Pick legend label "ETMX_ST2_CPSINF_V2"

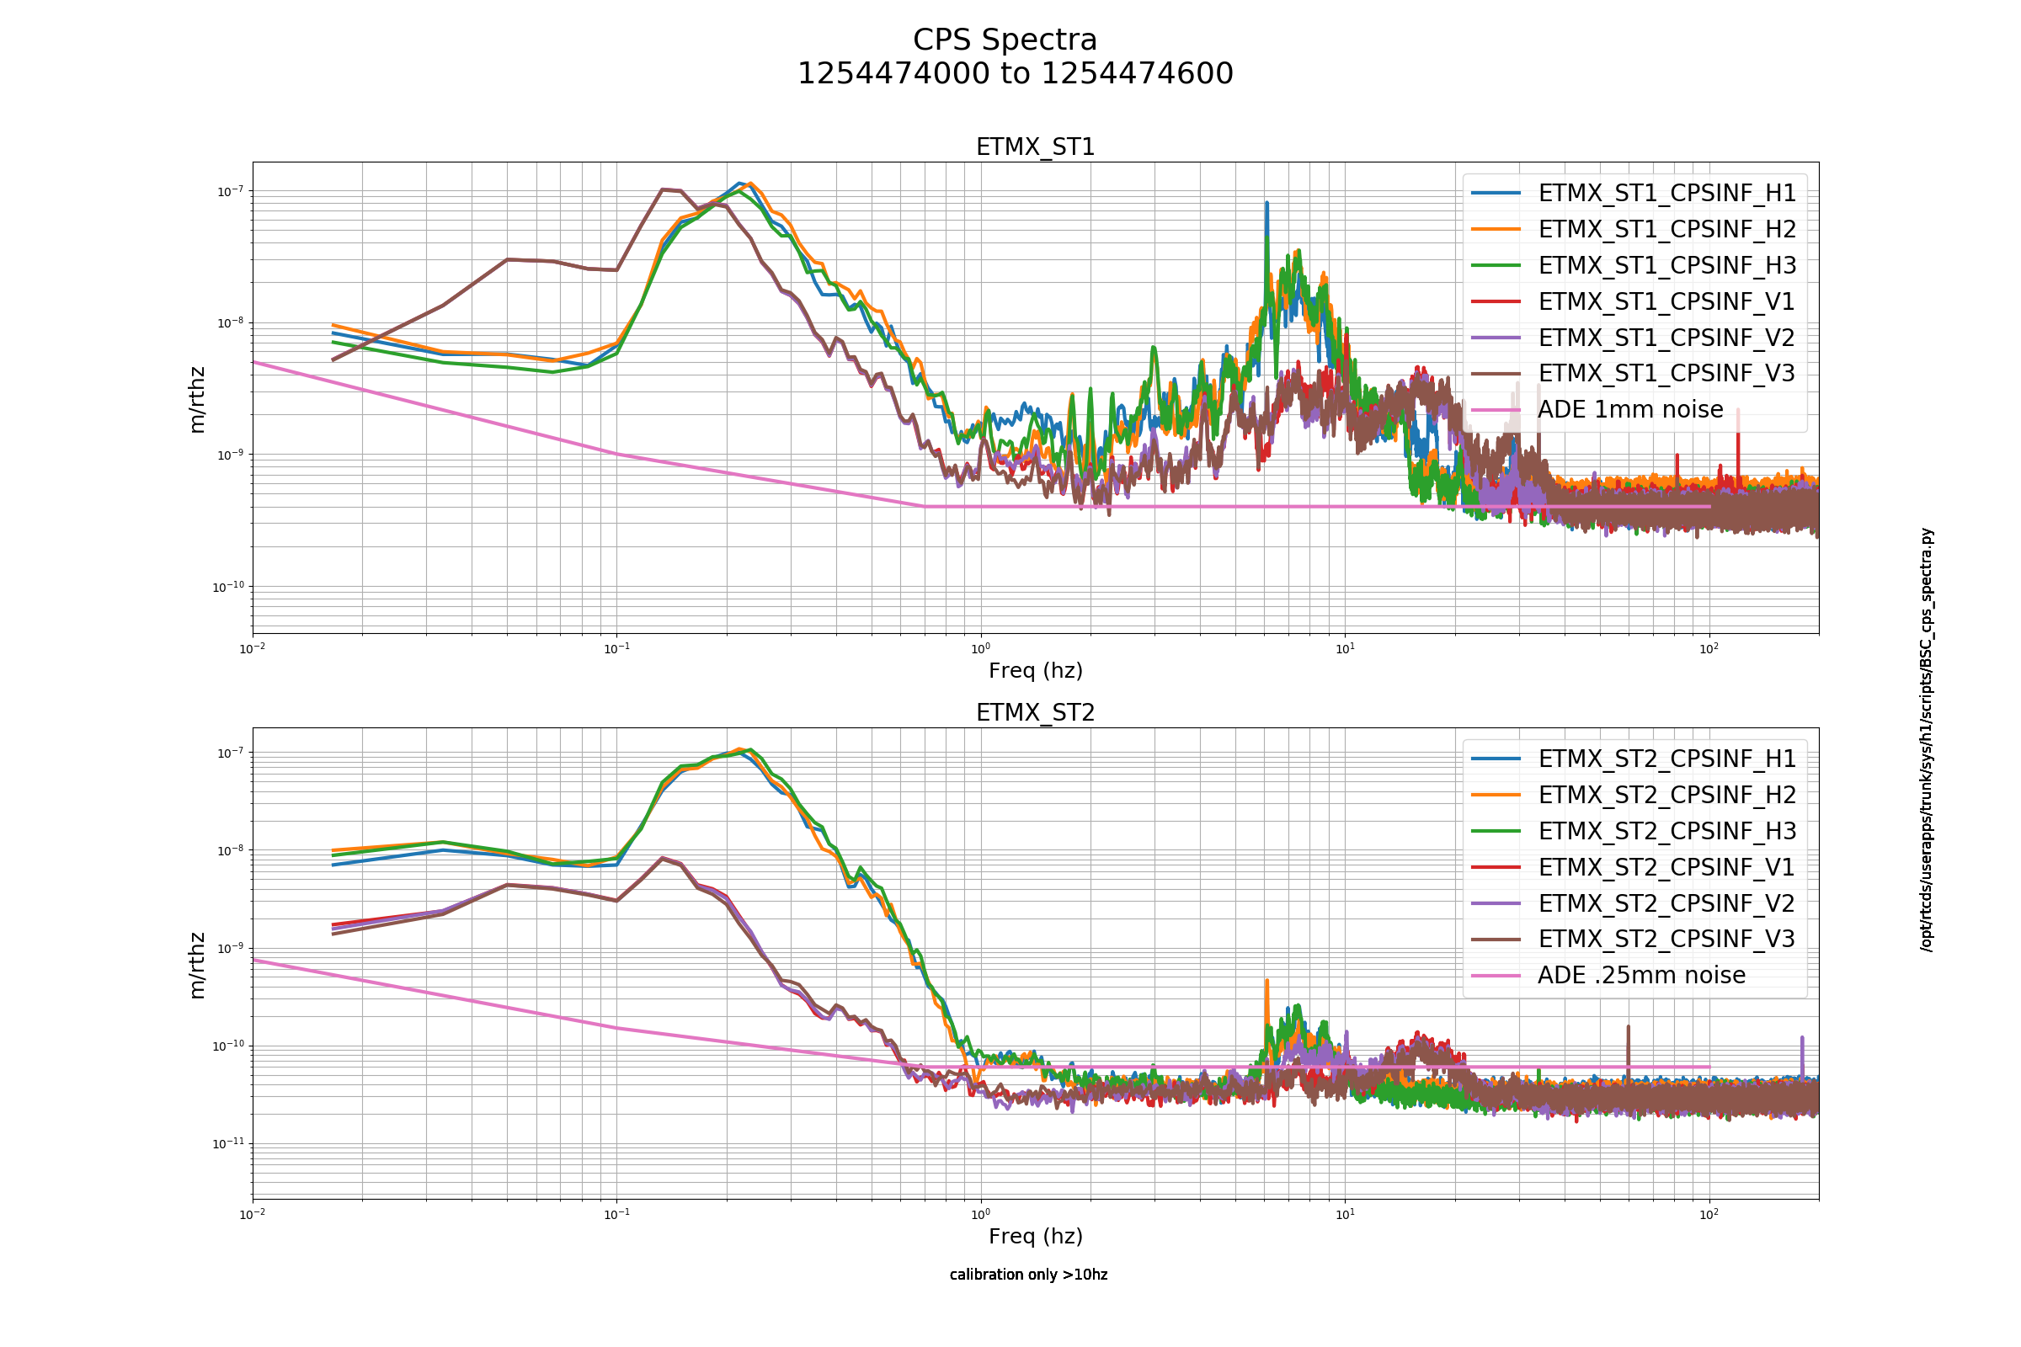pos(1666,902)
